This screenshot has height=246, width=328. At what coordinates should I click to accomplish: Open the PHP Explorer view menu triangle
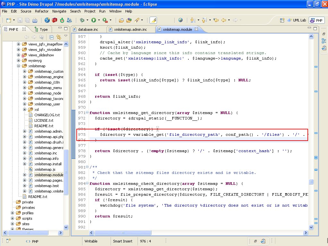[66, 36]
